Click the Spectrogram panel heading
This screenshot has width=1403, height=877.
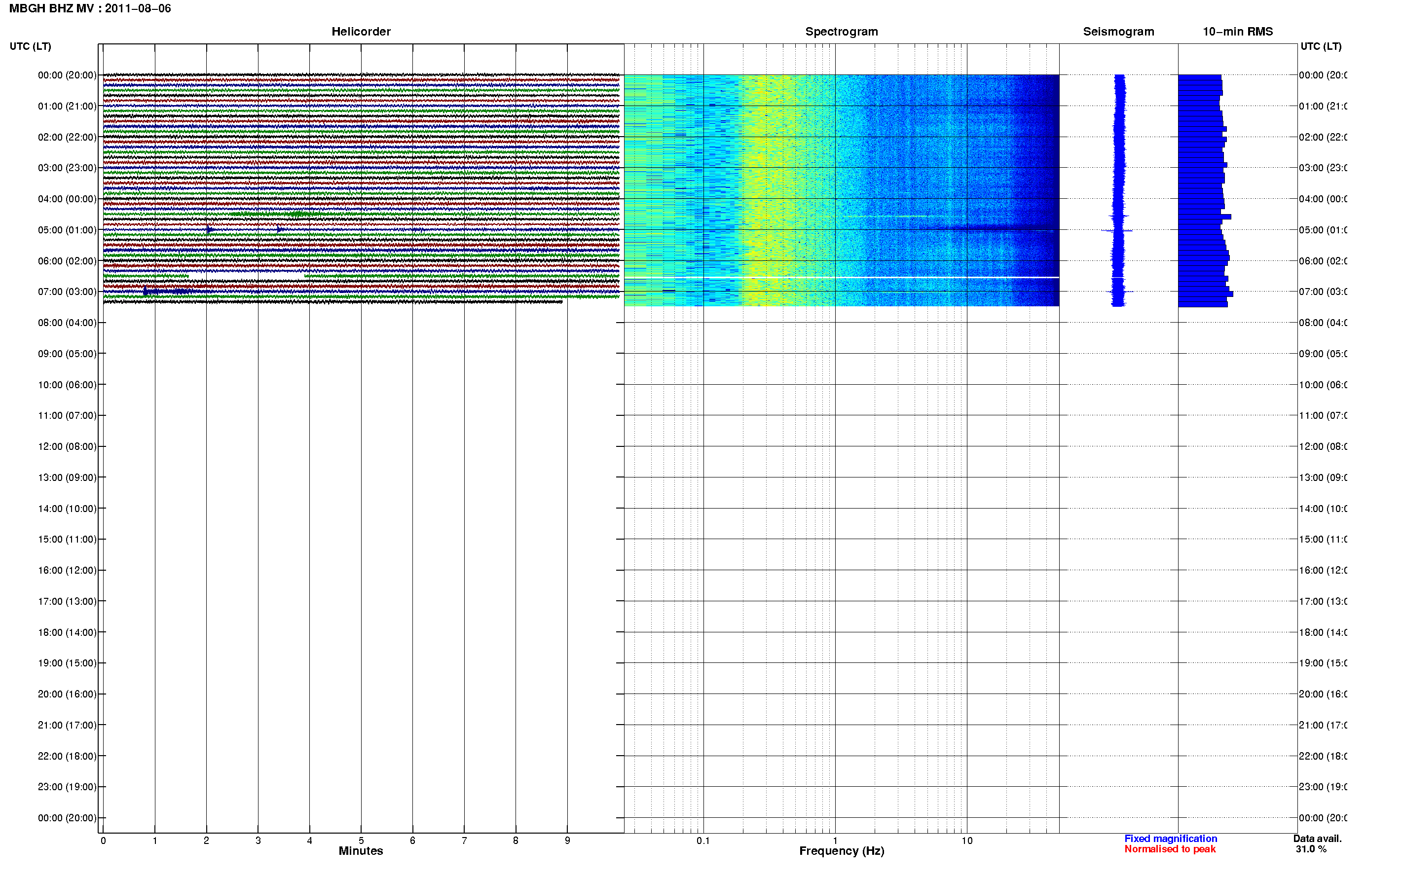842,32
